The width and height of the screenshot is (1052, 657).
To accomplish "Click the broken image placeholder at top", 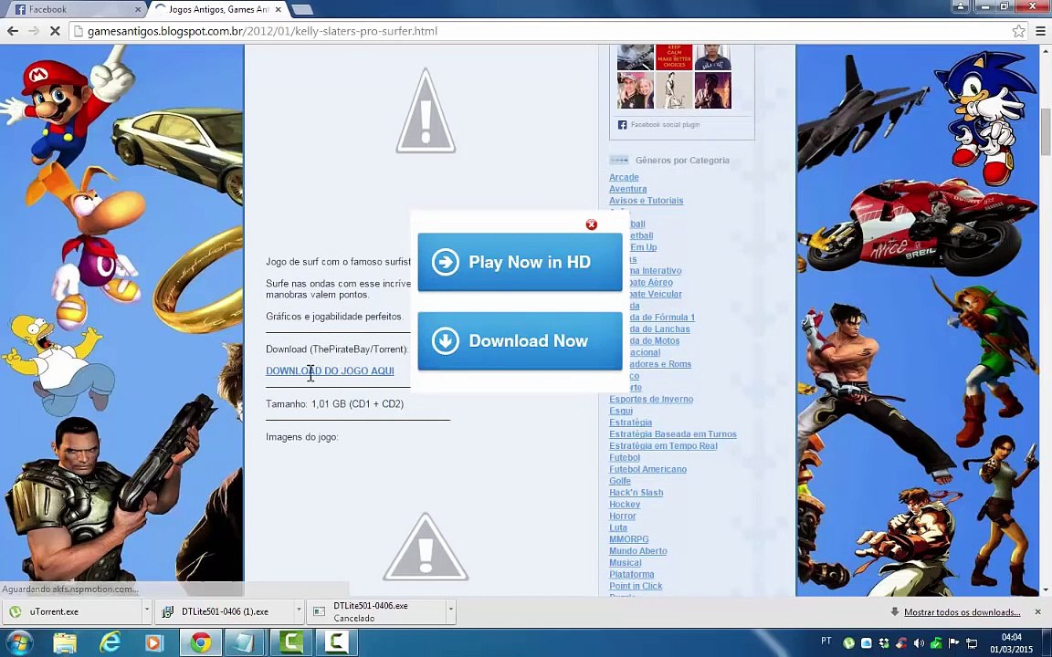I will 426,110.
